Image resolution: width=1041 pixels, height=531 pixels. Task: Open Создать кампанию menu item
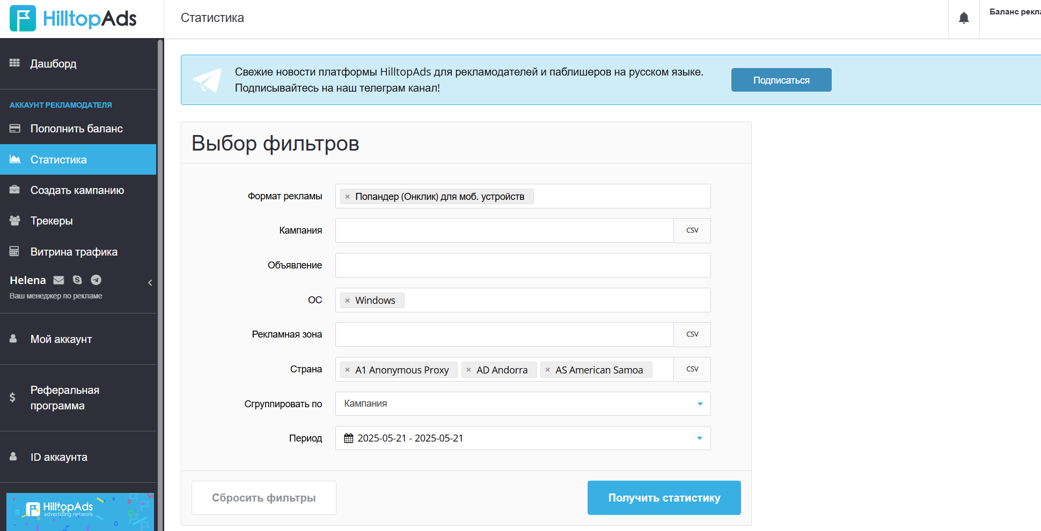coord(78,190)
